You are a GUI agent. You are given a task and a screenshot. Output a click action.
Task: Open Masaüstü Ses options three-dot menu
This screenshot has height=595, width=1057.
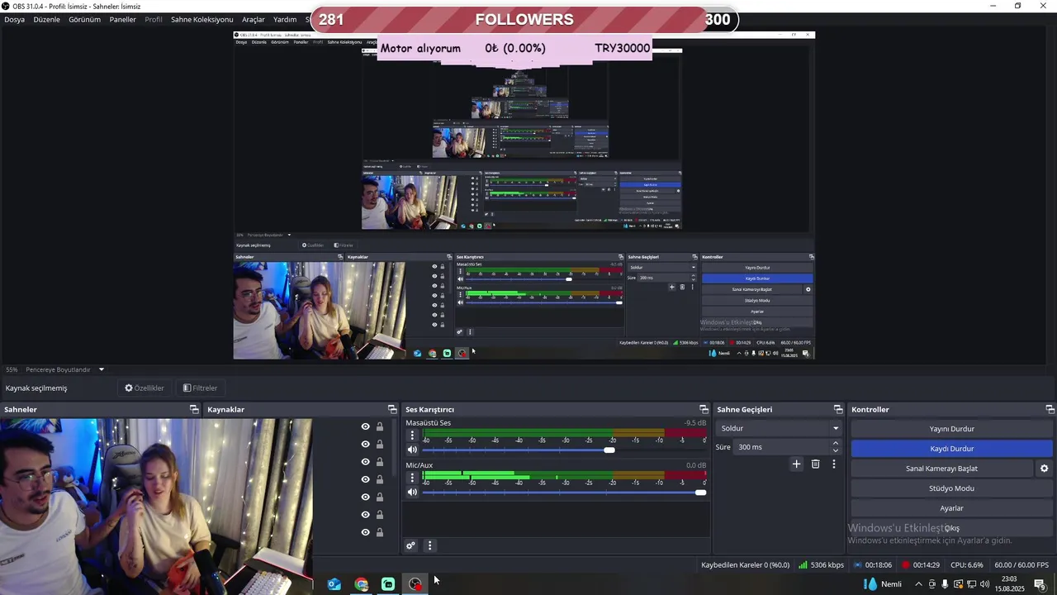click(412, 436)
